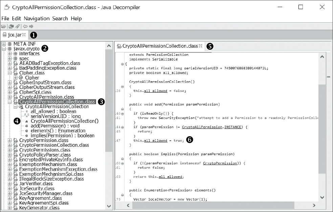Click the code editor horizontal scroll-right arrow

coord(314,205)
